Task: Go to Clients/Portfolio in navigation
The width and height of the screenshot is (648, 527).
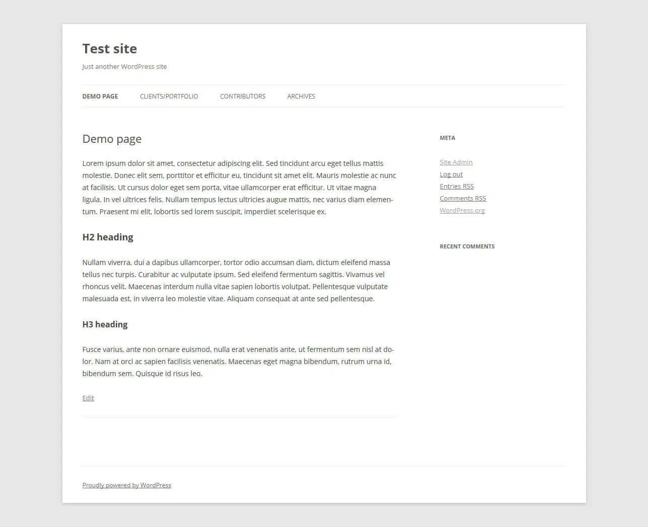Action: [169, 97]
